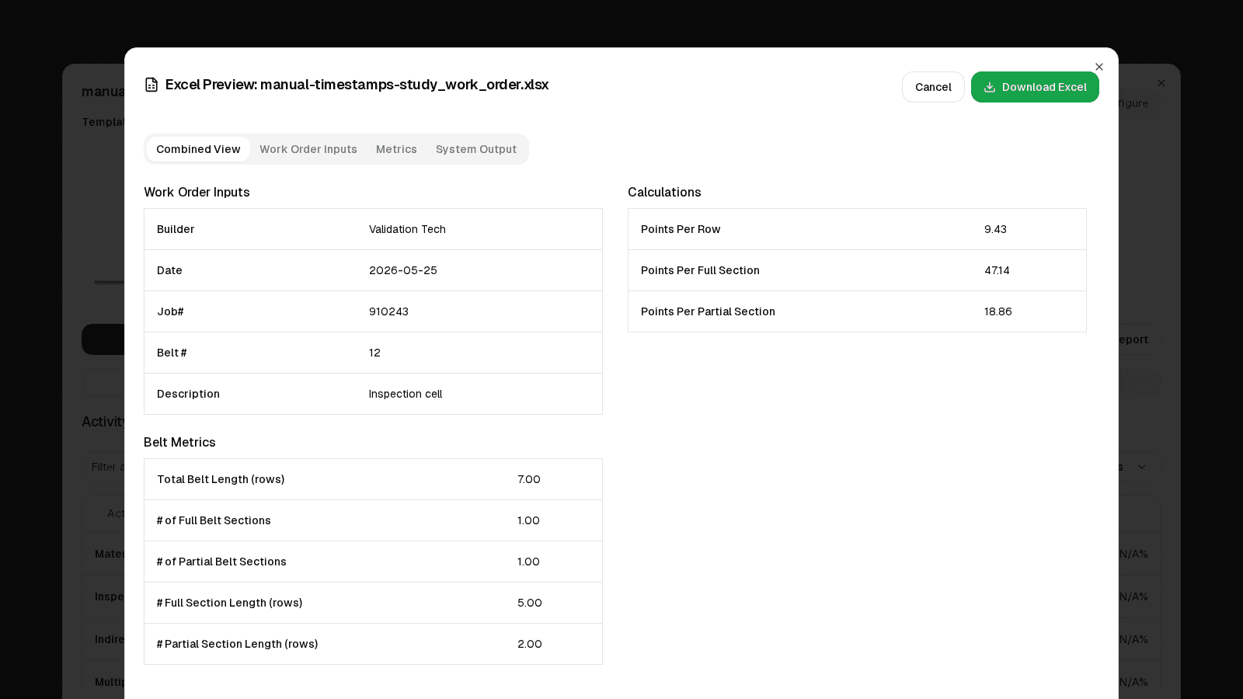
Task: Click the # Partial Section Length (rows) value 2.00
Action: pyautogui.click(x=530, y=644)
